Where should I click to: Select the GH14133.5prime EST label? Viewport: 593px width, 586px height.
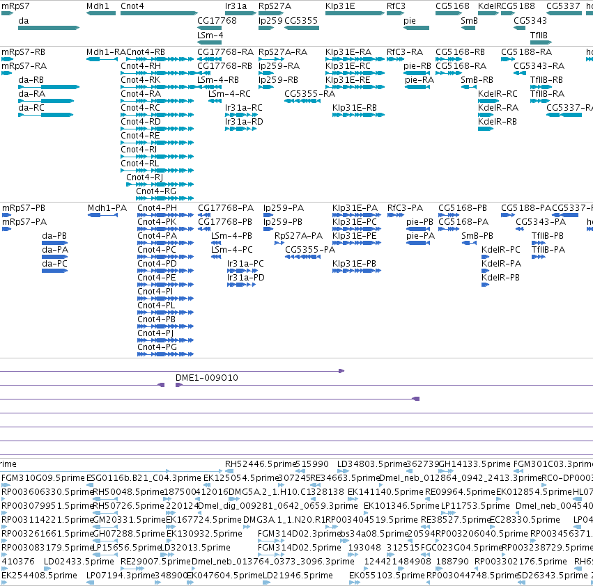click(x=475, y=464)
